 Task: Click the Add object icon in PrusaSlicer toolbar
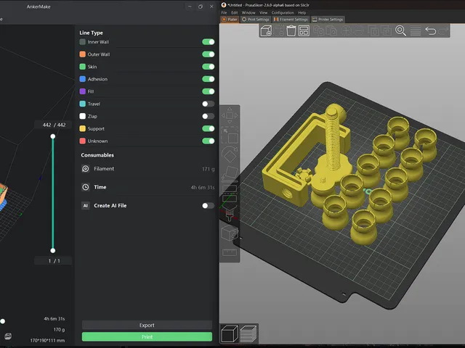point(267,30)
